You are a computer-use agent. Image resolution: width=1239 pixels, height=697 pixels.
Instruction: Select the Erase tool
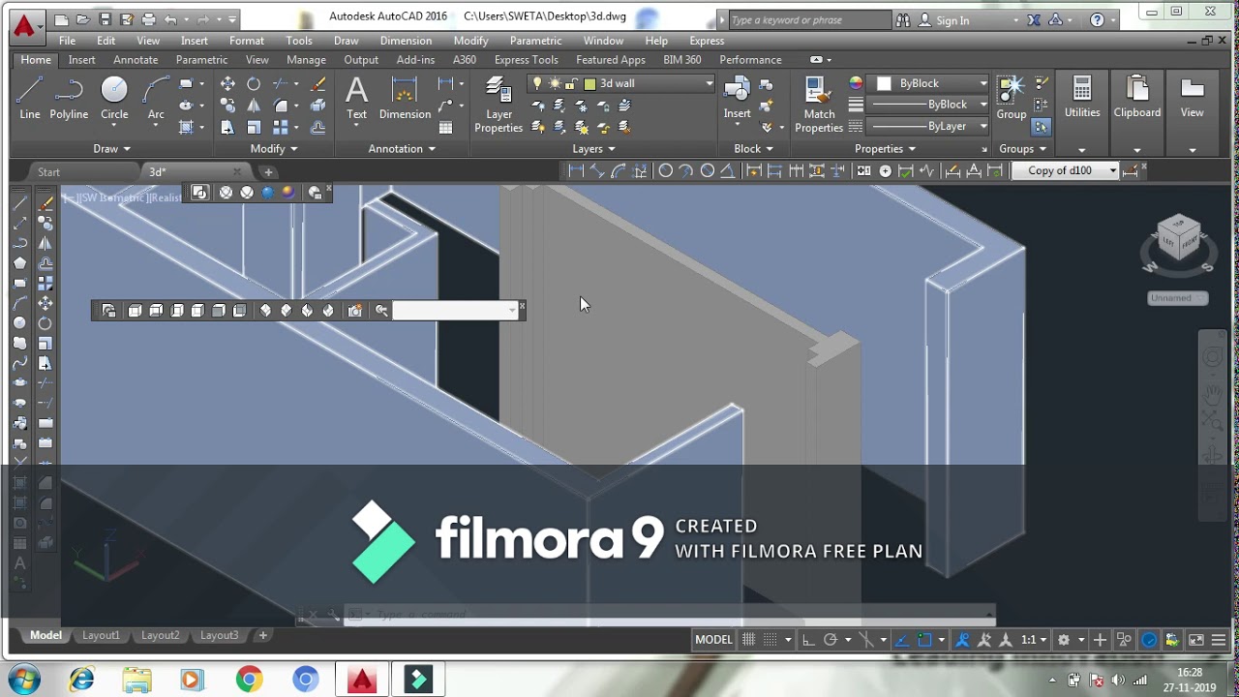pos(317,84)
